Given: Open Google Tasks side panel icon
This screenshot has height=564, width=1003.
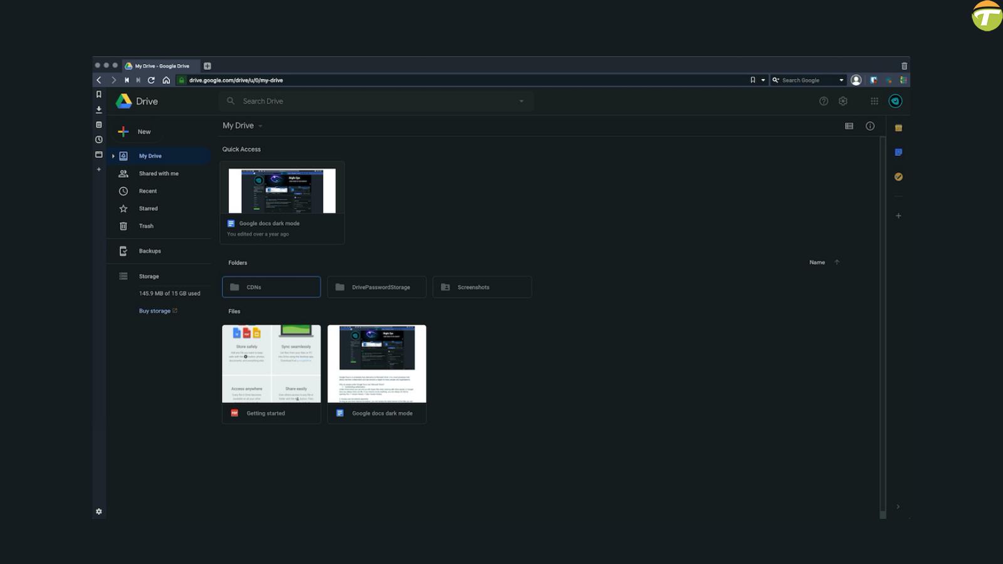Looking at the screenshot, I should point(898,177).
